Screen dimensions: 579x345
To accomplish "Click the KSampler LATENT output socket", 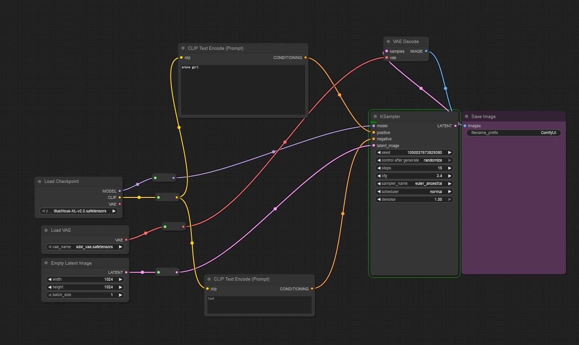I will click(x=455, y=126).
